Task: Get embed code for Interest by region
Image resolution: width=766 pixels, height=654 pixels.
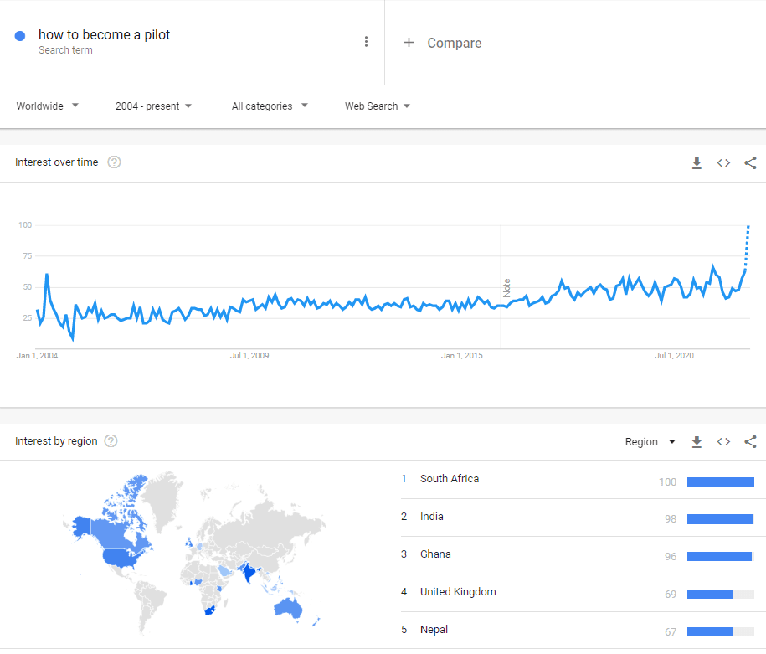Action: pyautogui.click(x=723, y=441)
